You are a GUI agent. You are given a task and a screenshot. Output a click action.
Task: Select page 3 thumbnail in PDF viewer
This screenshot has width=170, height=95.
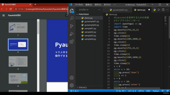pos(18,61)
